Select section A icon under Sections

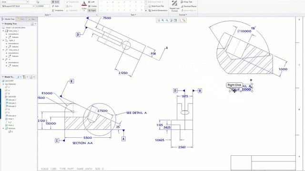click(10, 132)
